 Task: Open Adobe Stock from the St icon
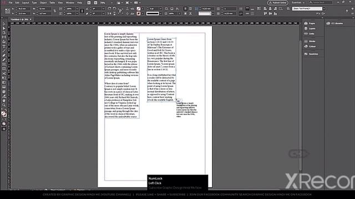(x=95, y=3)
